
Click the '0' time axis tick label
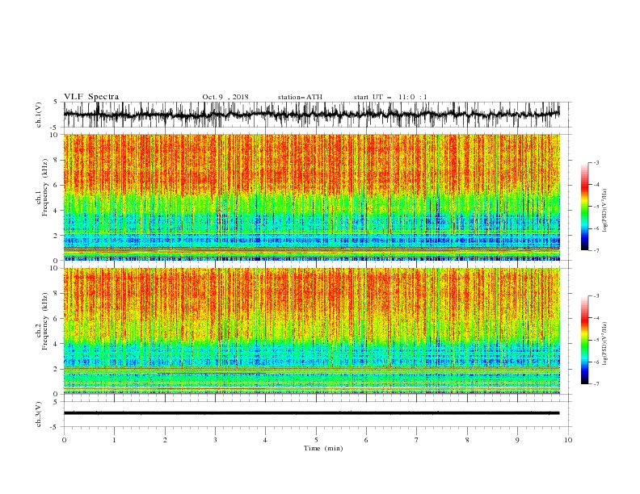click(x=64, y=440)
